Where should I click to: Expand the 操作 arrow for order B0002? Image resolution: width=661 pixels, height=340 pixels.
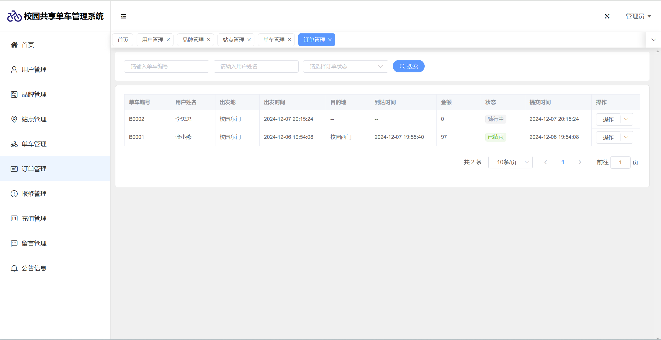point(626,119)
